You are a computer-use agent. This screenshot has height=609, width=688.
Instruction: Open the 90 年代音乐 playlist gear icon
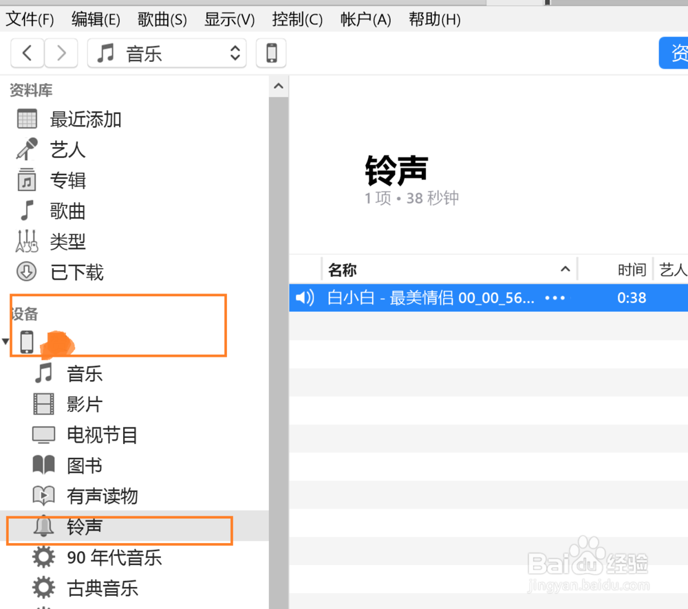point(43,557)
